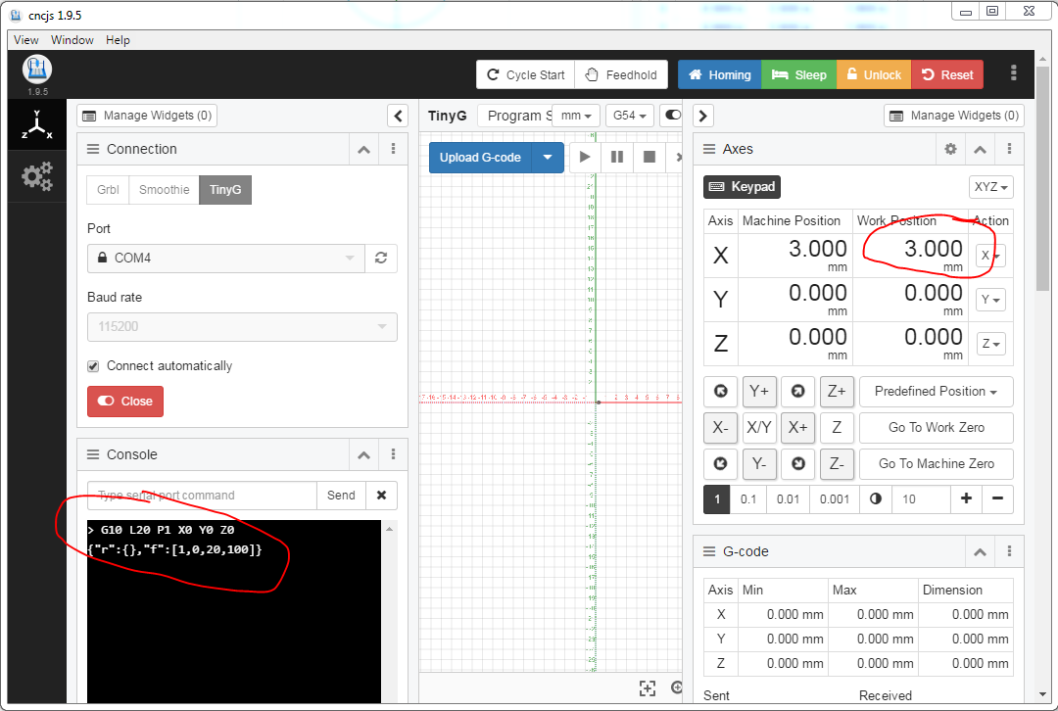Screen dimensions: 1058x711
Task: Refresh the serial port list
Action: point(381,258)
